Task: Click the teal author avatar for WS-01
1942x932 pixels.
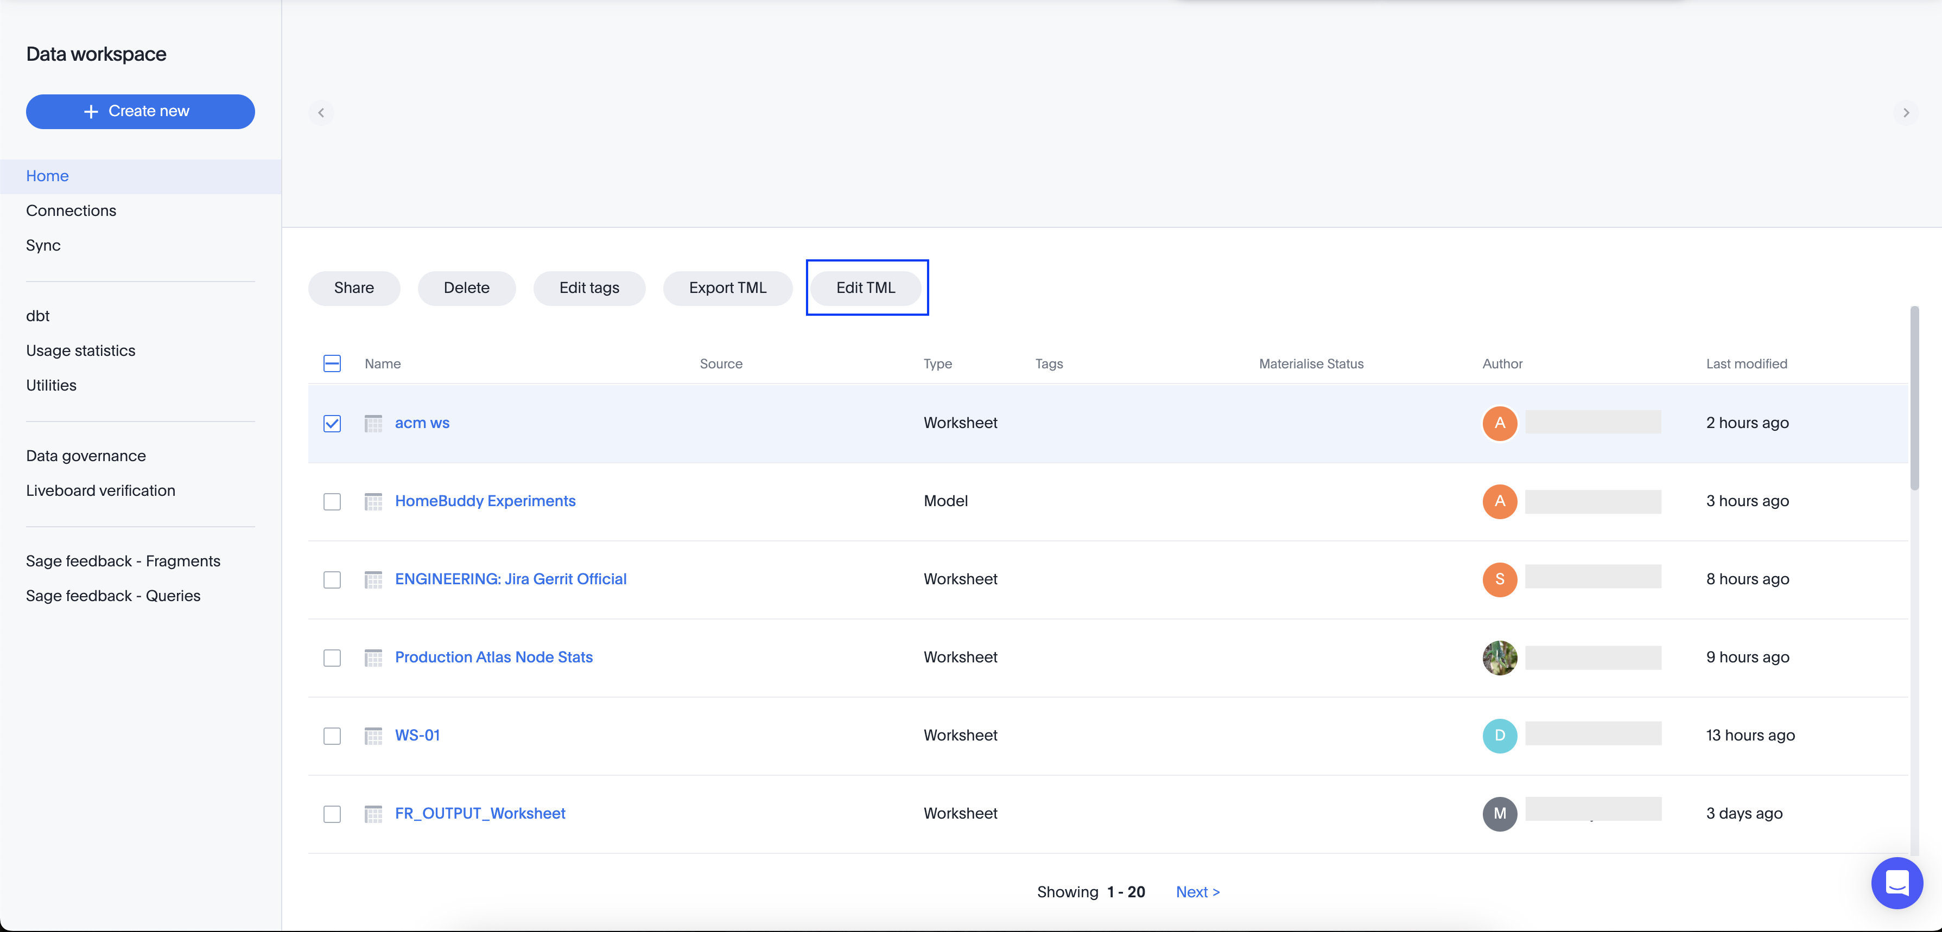Action: tap(1500, 736)
